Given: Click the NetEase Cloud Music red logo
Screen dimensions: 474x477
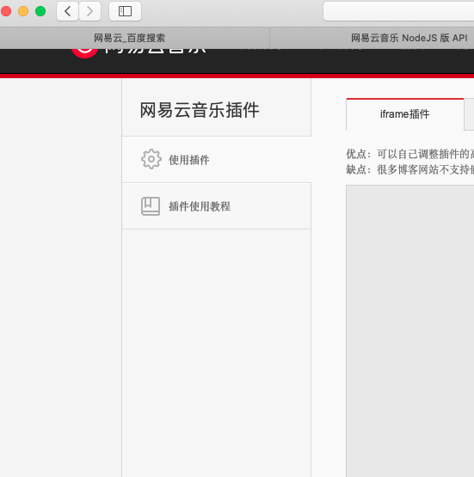Looking at the screenshot, I should click(x=84, y=53).
